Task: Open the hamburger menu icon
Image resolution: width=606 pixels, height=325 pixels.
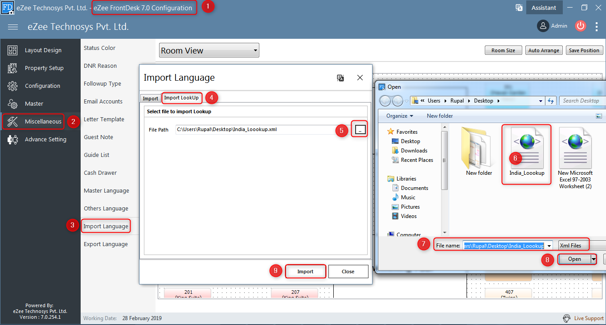Action: [13, 27]
